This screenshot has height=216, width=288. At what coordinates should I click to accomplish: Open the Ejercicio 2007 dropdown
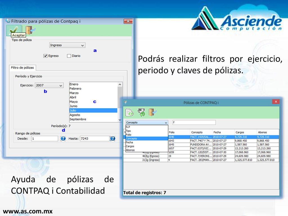click(x=49, y=85)
